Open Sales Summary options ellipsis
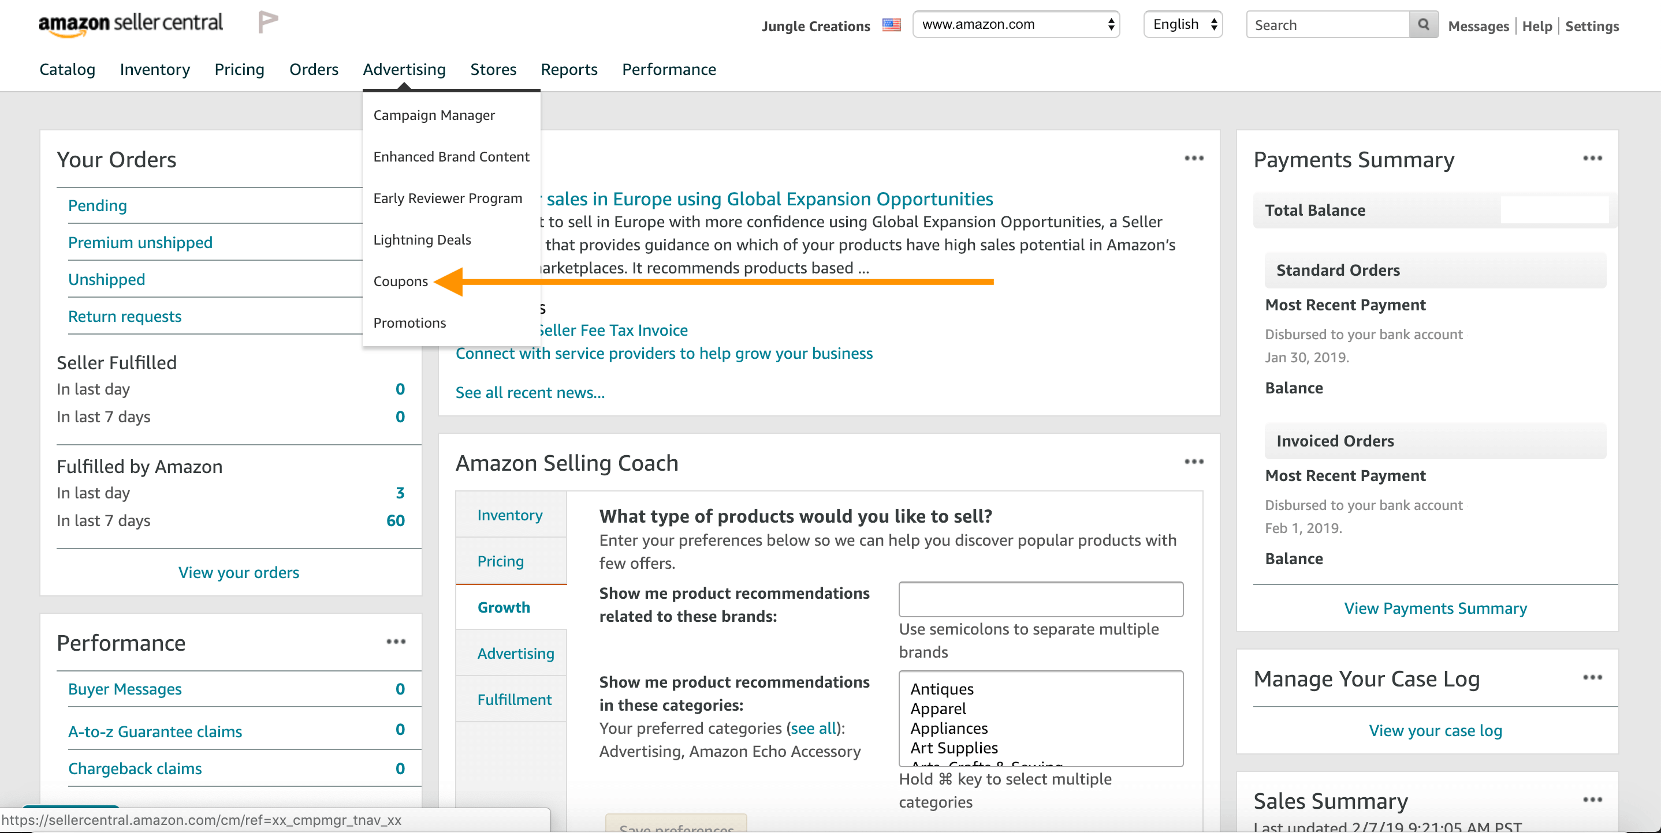 tap(1592, 800)
